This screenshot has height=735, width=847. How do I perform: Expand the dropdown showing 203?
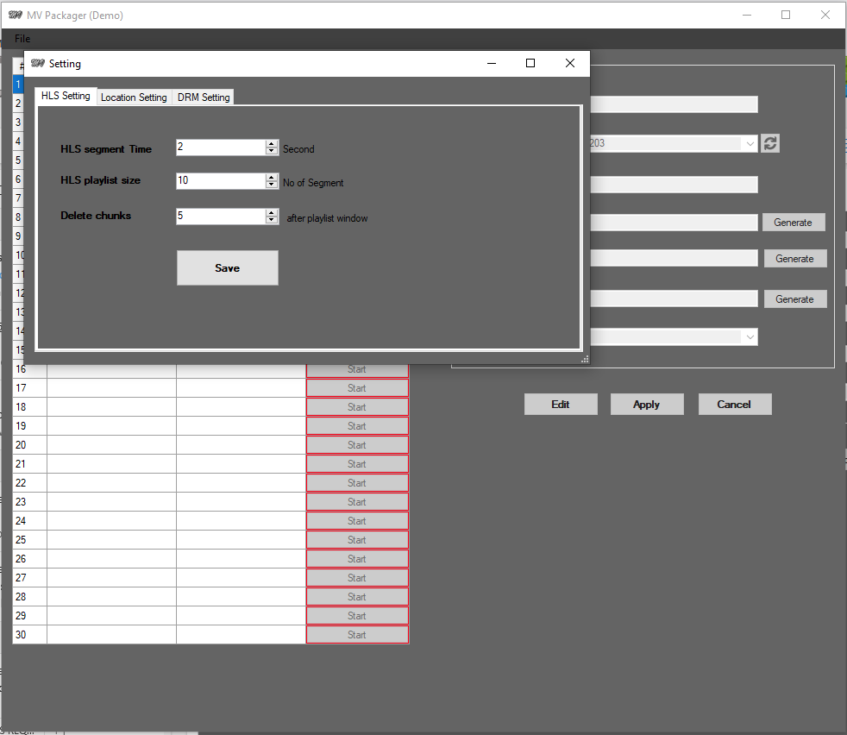tap(749, 144)
